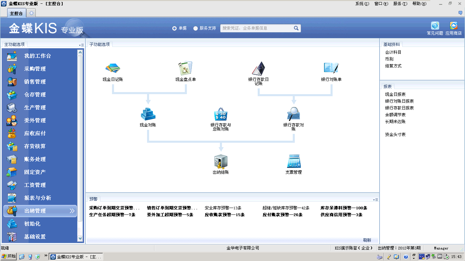Select 存货核算 inventory costing module

35,146
